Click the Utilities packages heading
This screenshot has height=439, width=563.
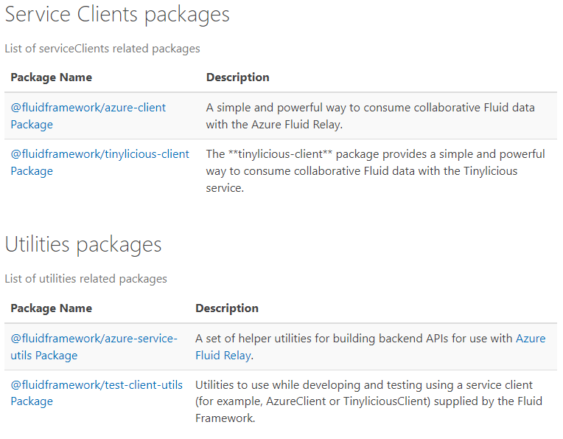tap(83, 245)
